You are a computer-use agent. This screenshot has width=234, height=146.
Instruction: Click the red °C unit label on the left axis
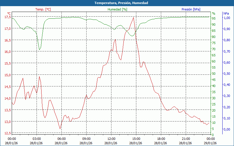(x=9, y=13)
